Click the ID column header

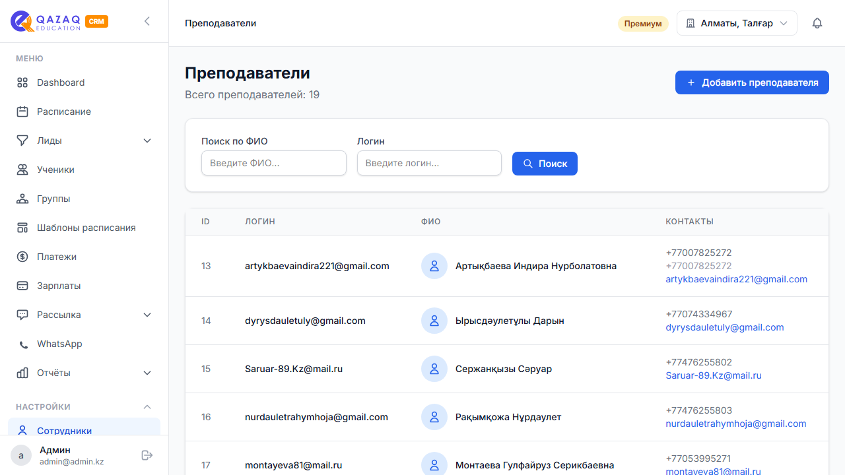(x=205, y=222)
